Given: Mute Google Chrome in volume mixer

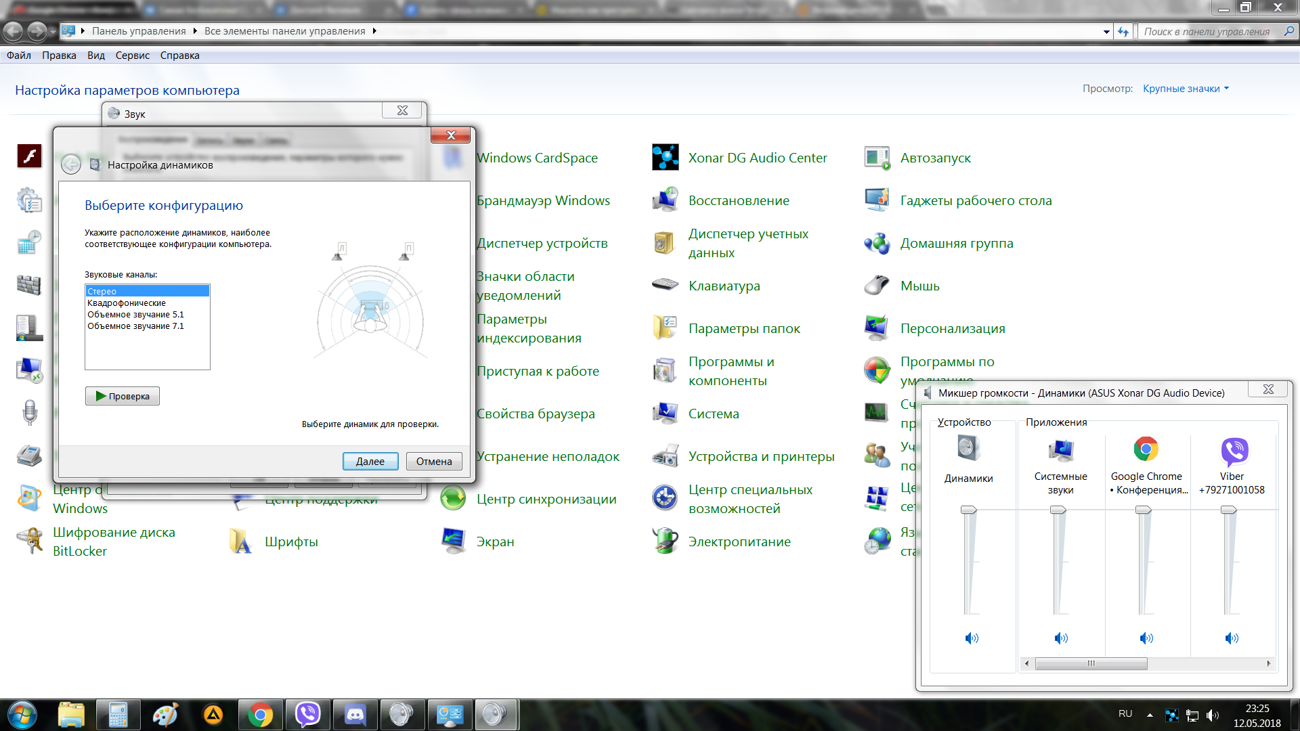Looking at the screenshot, I should [1146, 638].
